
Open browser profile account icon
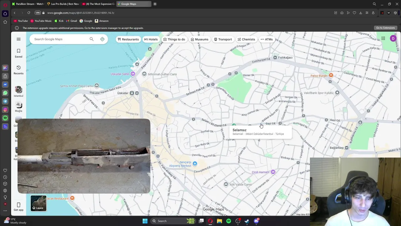coord(373,13)
